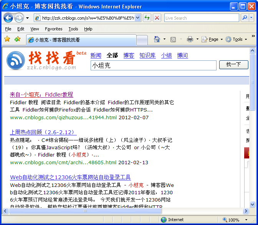Screen dimensions: 258x225
Task: Click the horizontal scrollbar thumb
Action: pos(85,211)
